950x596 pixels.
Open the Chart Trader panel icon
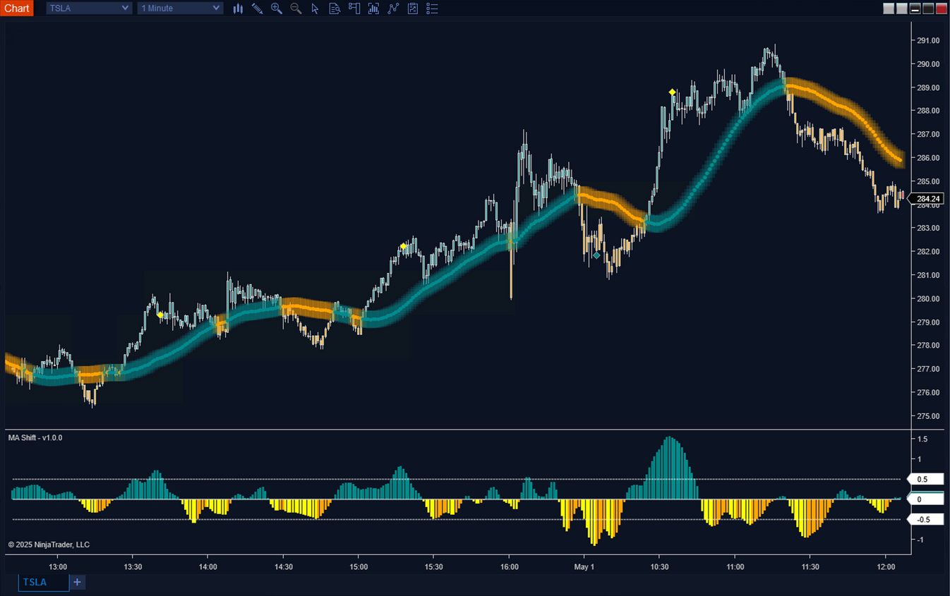[x=354, y=8]
